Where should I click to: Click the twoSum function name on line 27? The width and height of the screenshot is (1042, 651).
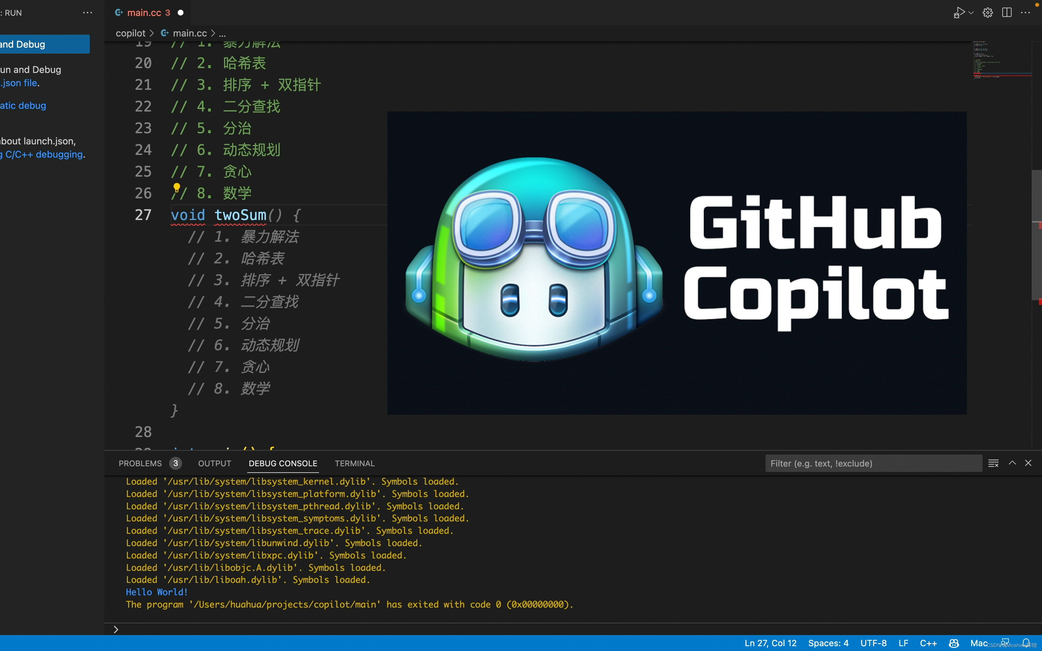click(x=240, y=215)
